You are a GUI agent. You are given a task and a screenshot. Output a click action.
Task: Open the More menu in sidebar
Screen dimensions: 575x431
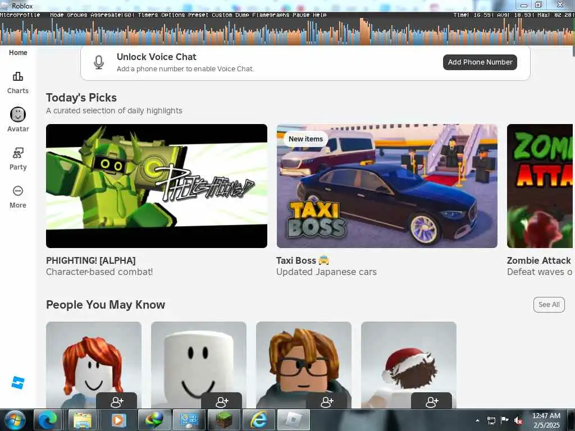point(17,197)
